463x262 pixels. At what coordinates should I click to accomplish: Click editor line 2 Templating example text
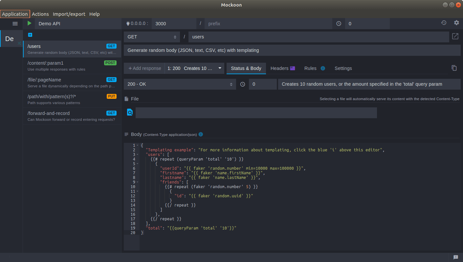click(265, 150)
